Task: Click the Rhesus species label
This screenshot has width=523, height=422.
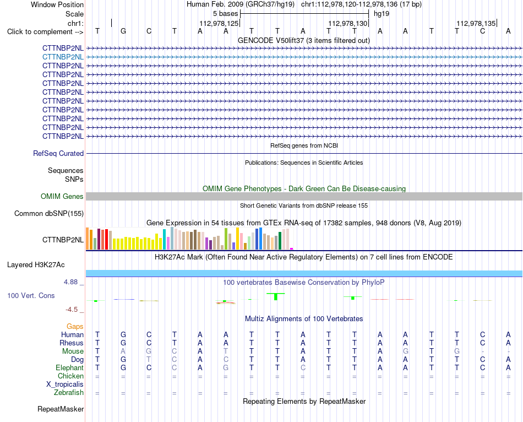Action: (72, 343)
